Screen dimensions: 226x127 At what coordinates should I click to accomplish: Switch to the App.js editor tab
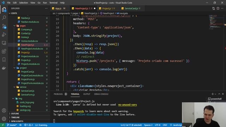pyautogui.click(x=59, y=8)
